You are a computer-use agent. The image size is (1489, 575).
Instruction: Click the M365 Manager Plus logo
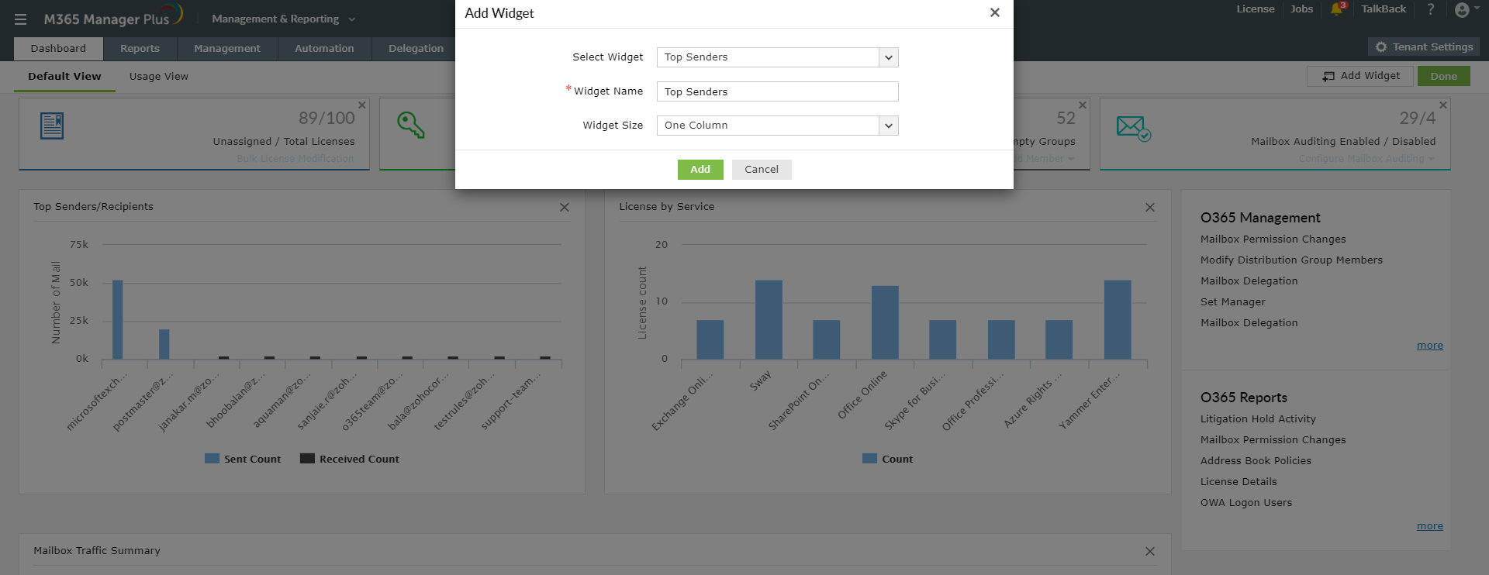(x=113, y=17)
